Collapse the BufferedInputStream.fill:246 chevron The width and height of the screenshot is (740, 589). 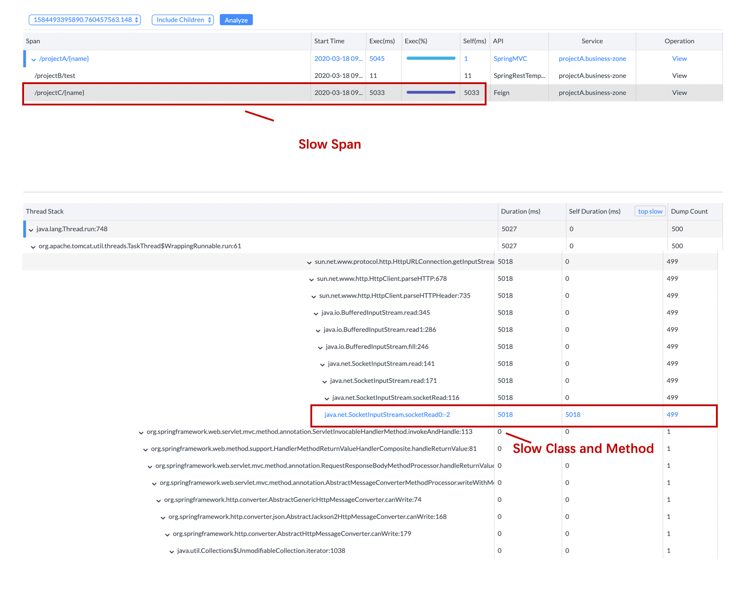(x=320, y=348)
